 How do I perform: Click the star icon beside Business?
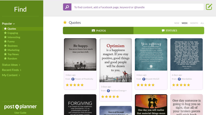[x=5, y=46]
